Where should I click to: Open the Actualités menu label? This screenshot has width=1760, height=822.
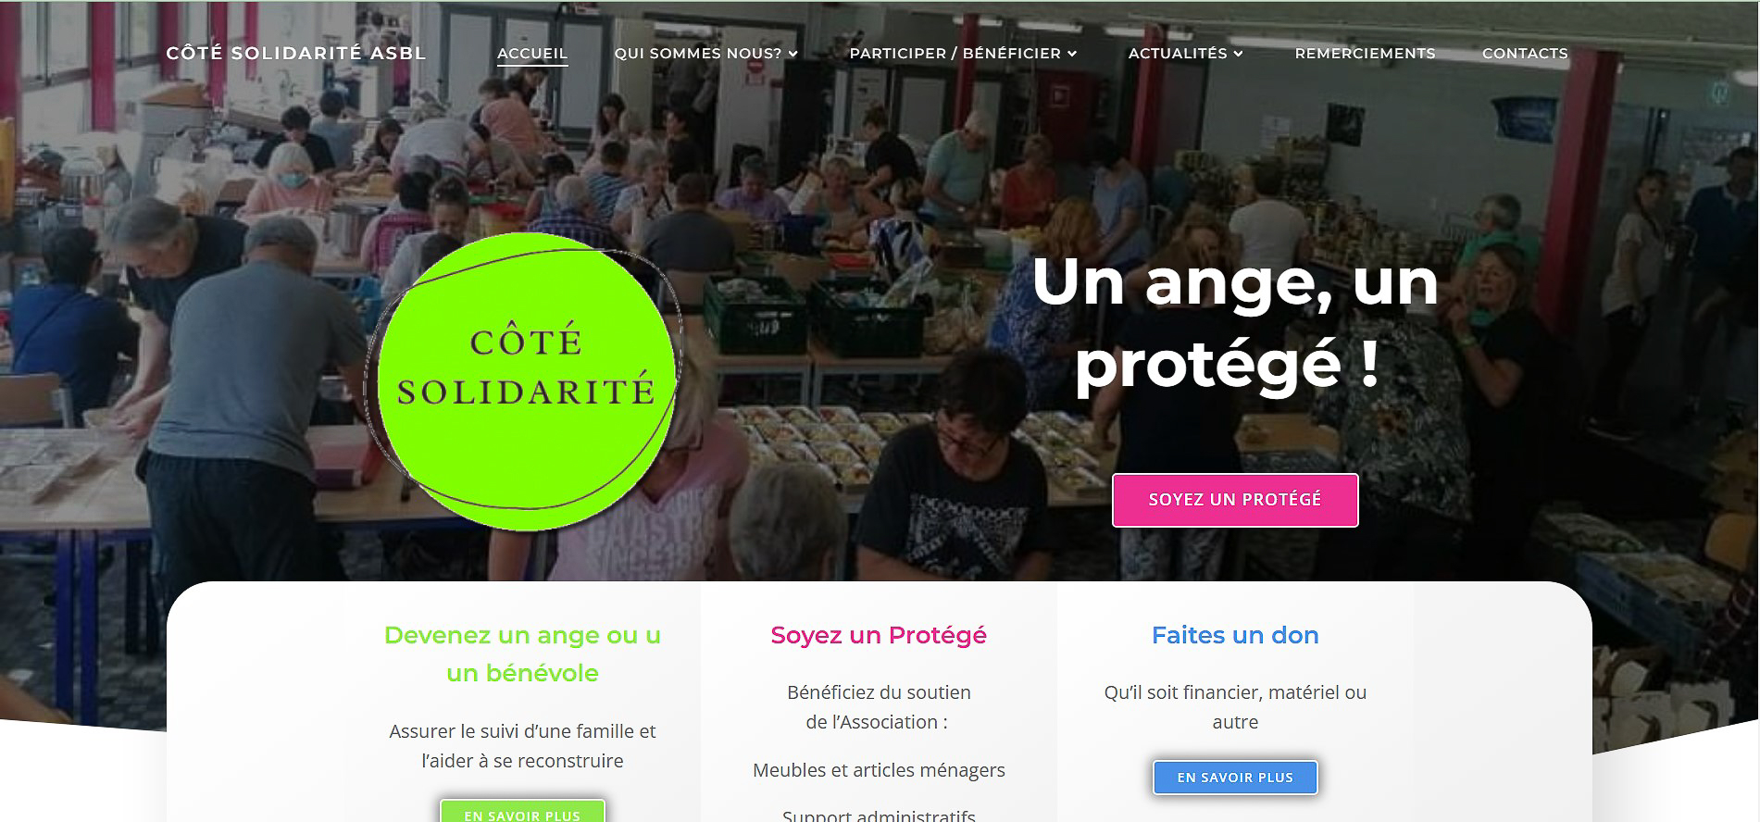[x=1178, y=54]
